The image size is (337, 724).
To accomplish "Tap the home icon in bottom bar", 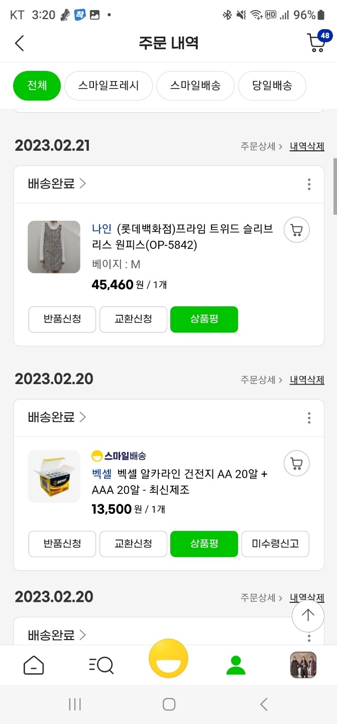I will point(34,665).
